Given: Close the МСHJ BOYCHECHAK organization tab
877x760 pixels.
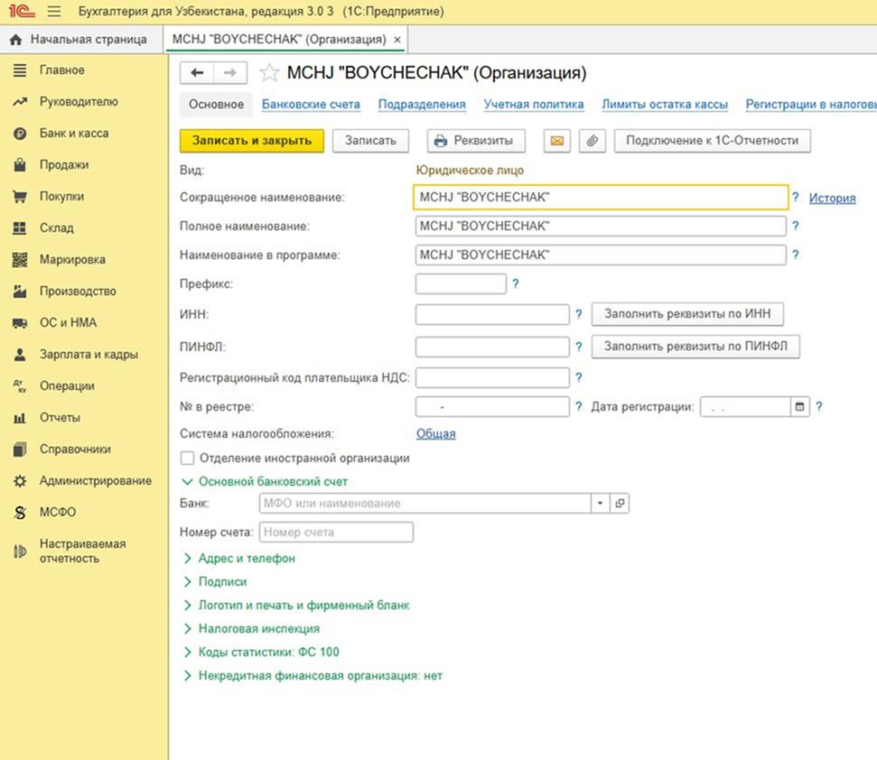Looking at the screenshot, I should point(397,40).
